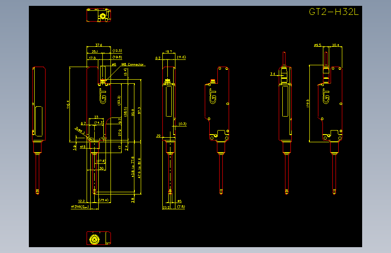Click the GT logo in dimensioned front view
The width and height of the screenshot is (391, 253).
point(103,96)
